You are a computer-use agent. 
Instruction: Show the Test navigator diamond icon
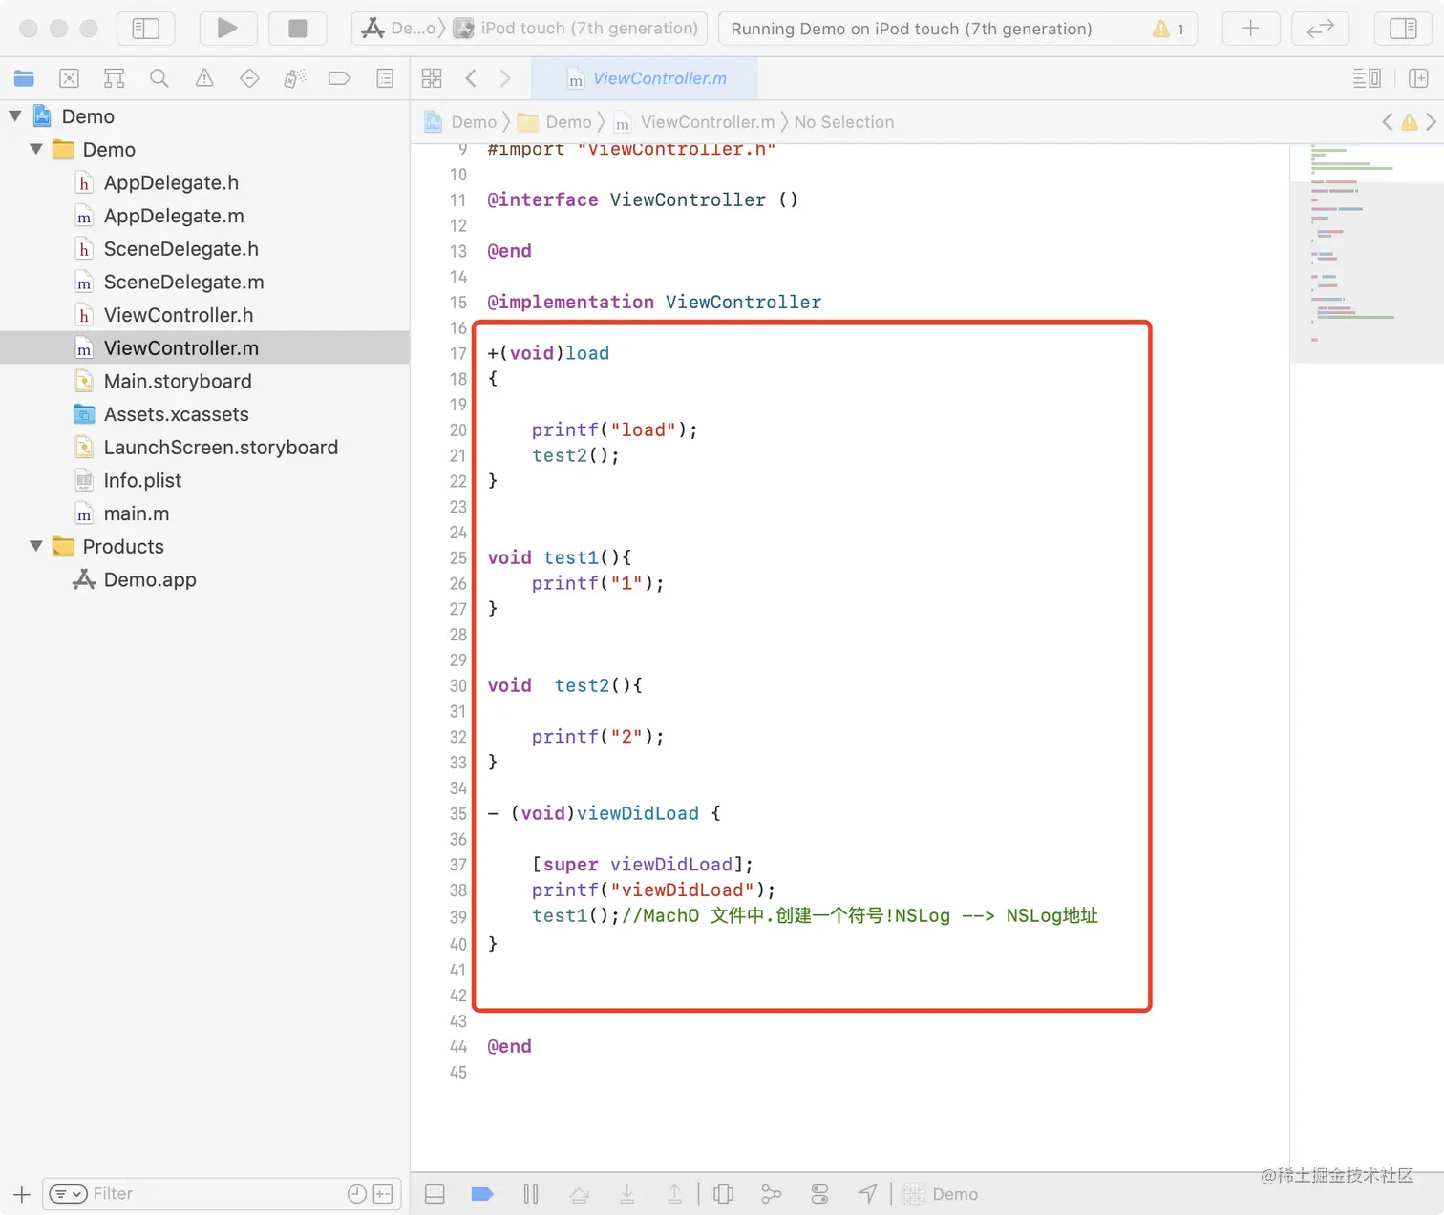tap(249, 78)
